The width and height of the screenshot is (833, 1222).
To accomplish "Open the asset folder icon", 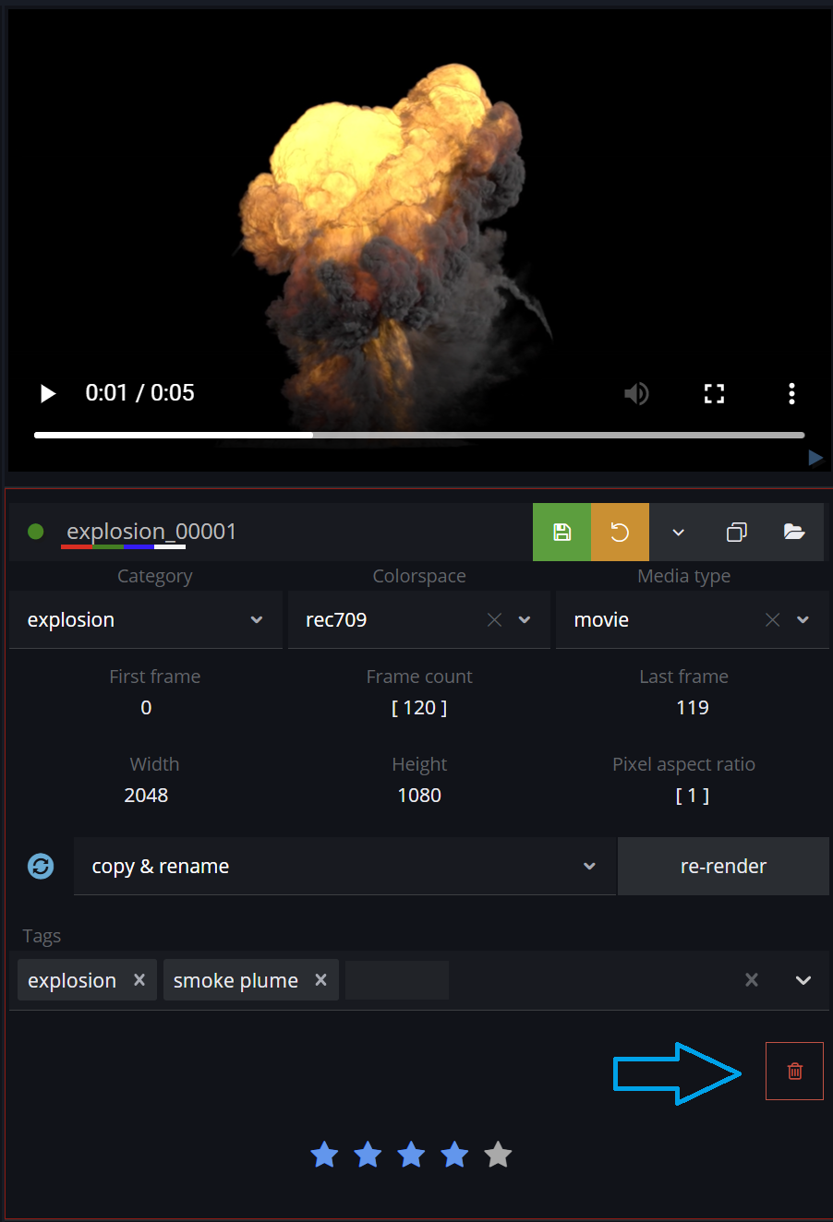I will click(794, 532).
